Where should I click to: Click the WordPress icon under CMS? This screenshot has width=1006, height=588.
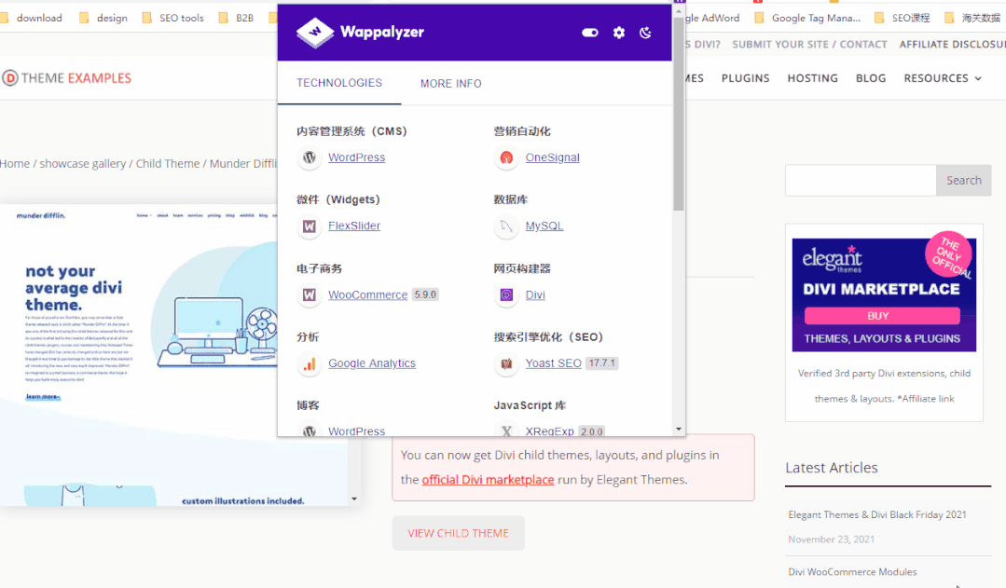pos(310,157)
